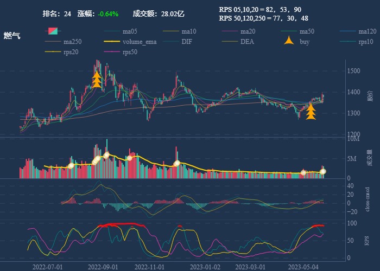Click the 燃气 sector title
This screenshot has width=380, height=271.
(x=12, y=36)
